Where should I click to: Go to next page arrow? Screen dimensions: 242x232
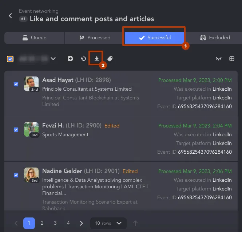[82, 223]
